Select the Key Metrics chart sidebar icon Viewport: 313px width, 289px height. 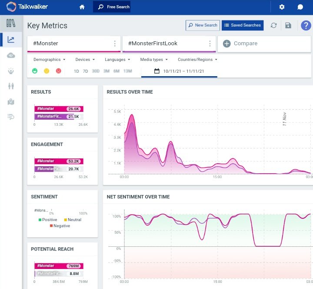(x=11, y=40)
